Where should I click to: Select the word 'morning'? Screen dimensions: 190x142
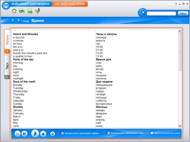(18, 63)
